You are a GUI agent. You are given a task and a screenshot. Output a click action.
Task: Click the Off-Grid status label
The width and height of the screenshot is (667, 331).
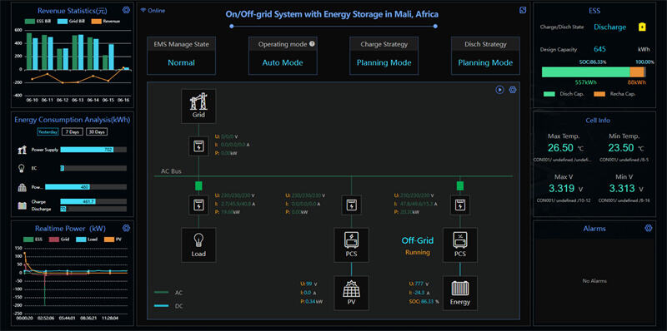[418, 240]
